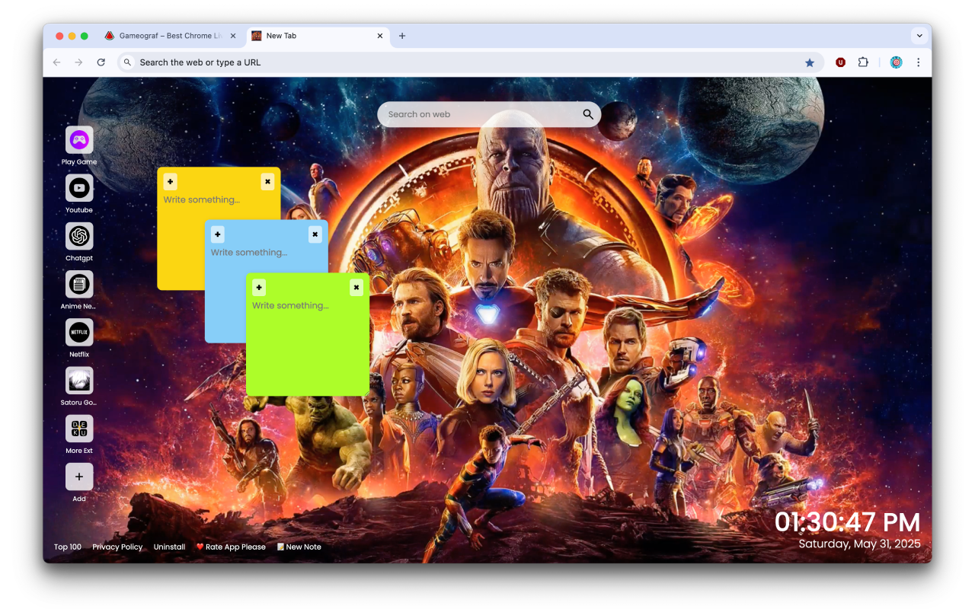This screenshot has width=975, height=609.
Task: Open the Extensions puzzle menu
Action: (863, 62)
